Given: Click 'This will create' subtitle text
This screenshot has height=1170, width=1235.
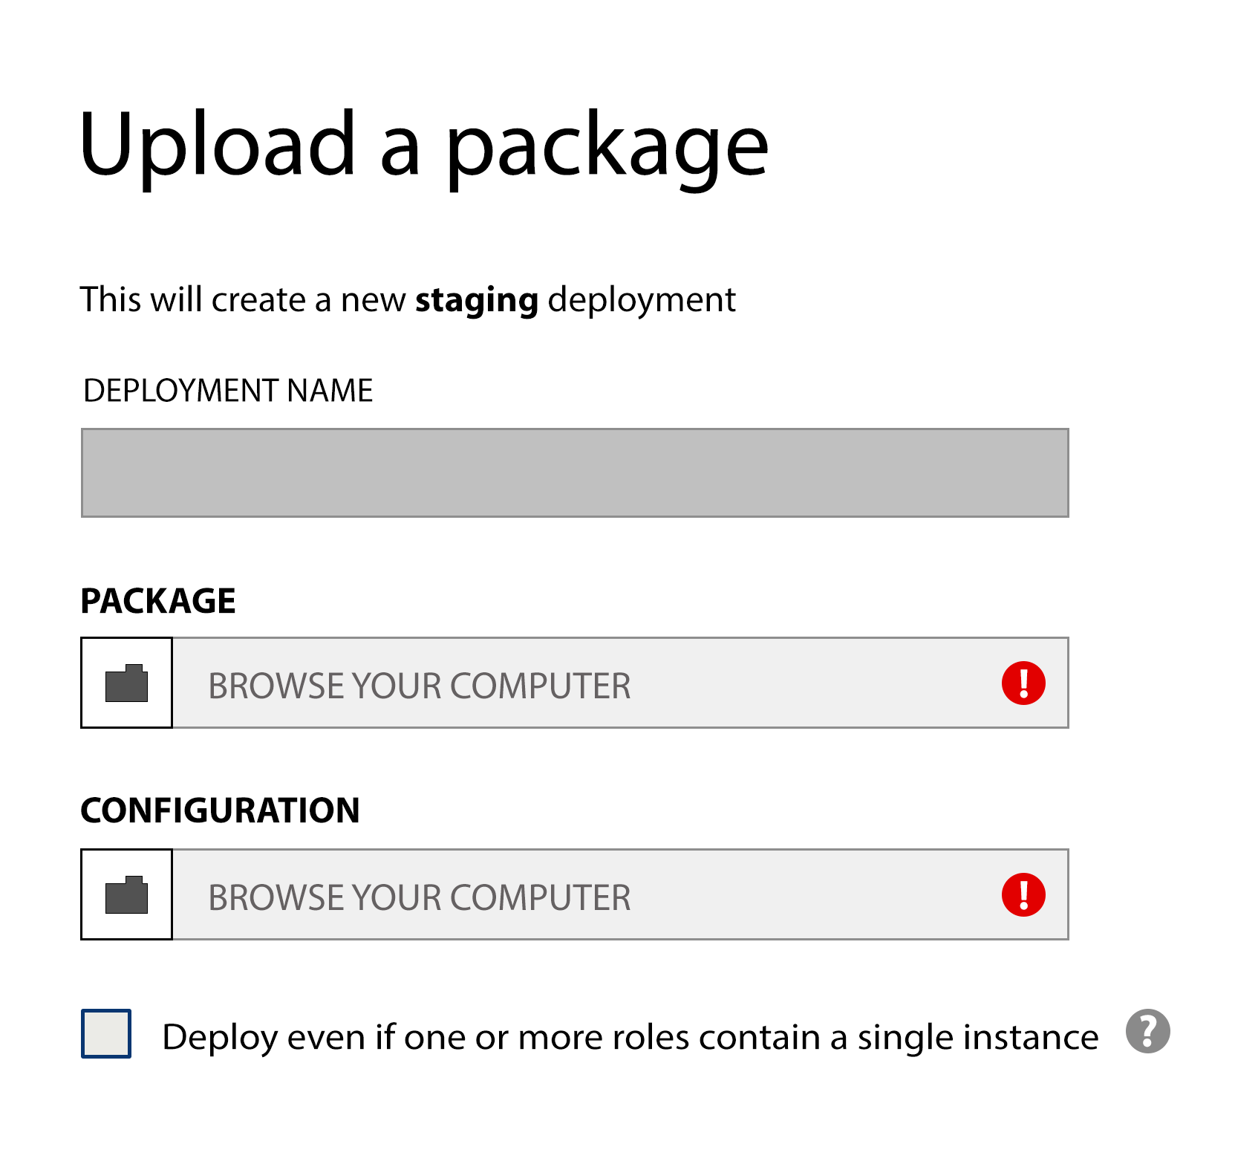Looking at the screenshot, I should point(193,299).
